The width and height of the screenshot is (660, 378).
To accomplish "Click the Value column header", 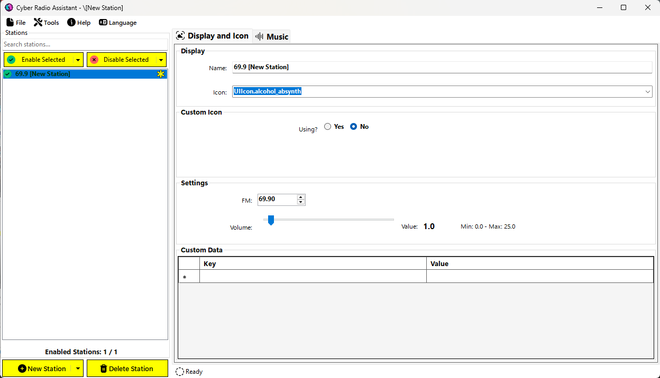I will click(x=540, y=263).
